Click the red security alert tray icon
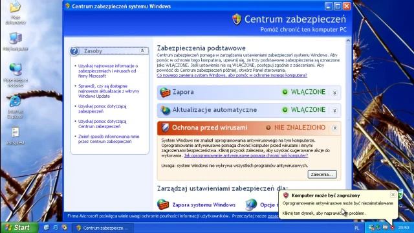The width and height of the screenshot is (414, 233). point(393,227)
